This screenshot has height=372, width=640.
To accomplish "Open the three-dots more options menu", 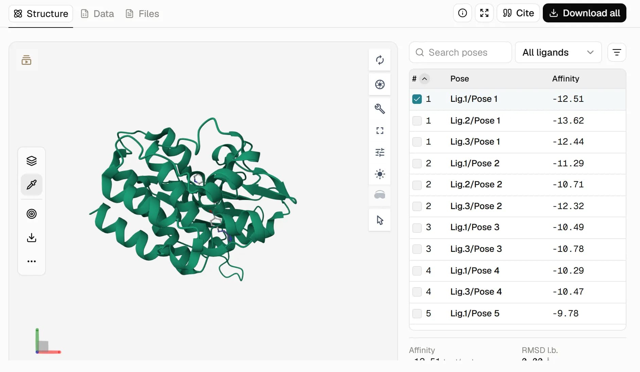I will coord(32,261).
